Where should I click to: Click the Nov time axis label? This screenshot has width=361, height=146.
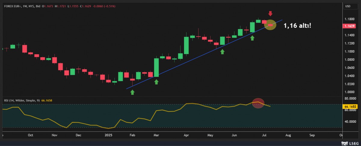54,135
